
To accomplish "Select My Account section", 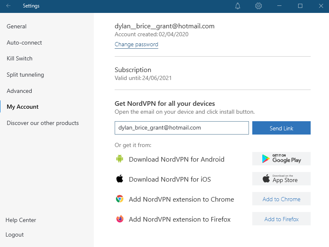I will point(23,107).
